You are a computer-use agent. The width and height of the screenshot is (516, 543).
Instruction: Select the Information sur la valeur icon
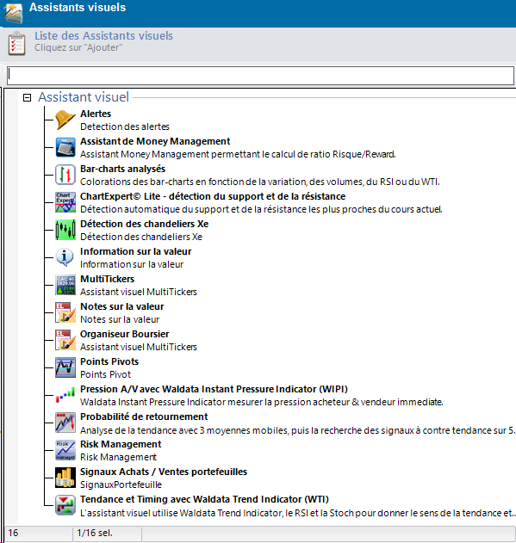(x=65, y=257)
